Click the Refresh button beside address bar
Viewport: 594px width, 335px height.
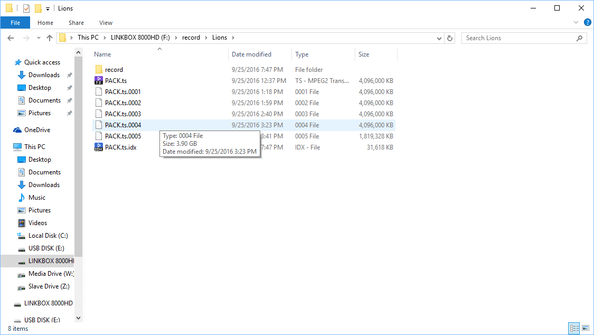click(450, 38)
